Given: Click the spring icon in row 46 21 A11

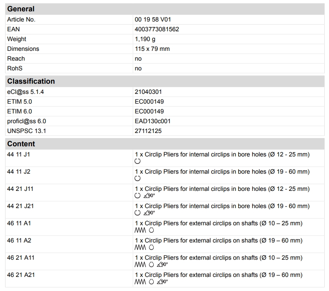Looking at the screenshot, I should point(140,264).
